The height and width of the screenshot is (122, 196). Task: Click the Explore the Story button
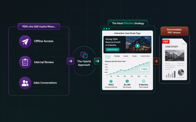coord(112,50)
